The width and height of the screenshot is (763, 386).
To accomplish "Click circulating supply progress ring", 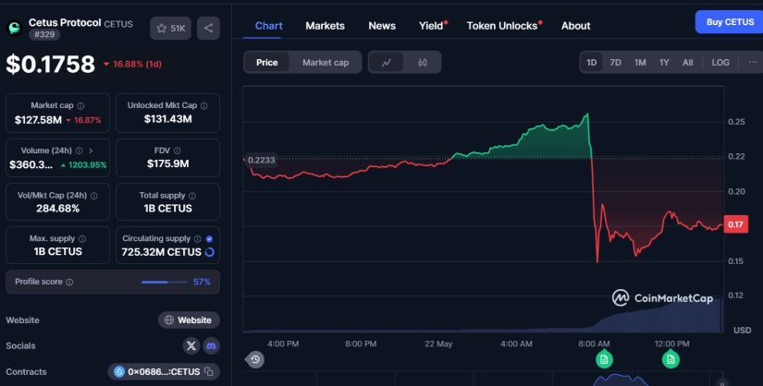I will click(x=210, y=252).
